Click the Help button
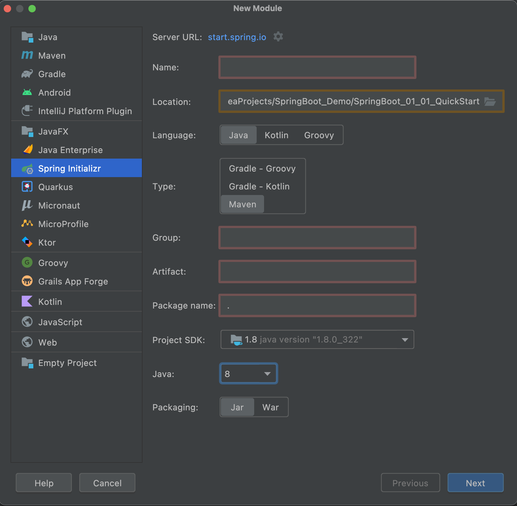The image size is (517, 506). pyautogui.click(x=44, y=483)
